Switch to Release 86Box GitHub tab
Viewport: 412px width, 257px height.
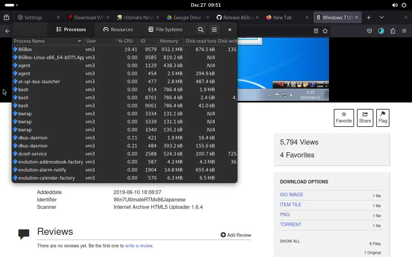point(237,18)
